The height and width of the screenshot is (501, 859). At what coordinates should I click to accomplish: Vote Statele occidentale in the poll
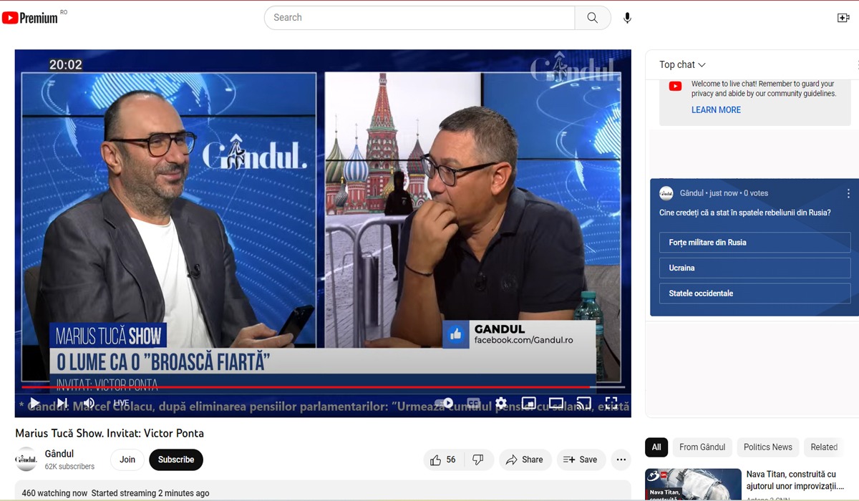point(754,293)
